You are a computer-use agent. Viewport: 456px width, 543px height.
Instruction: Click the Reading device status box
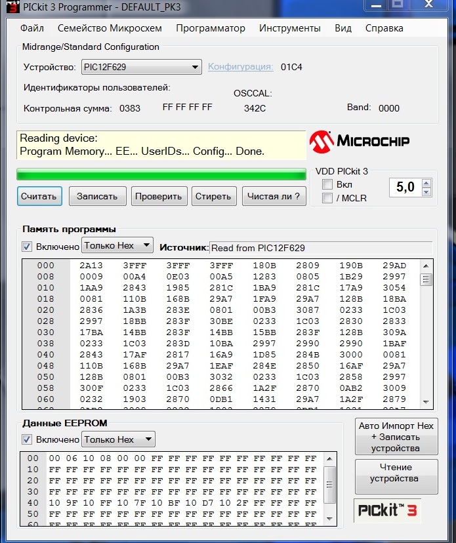click(161, 145)
